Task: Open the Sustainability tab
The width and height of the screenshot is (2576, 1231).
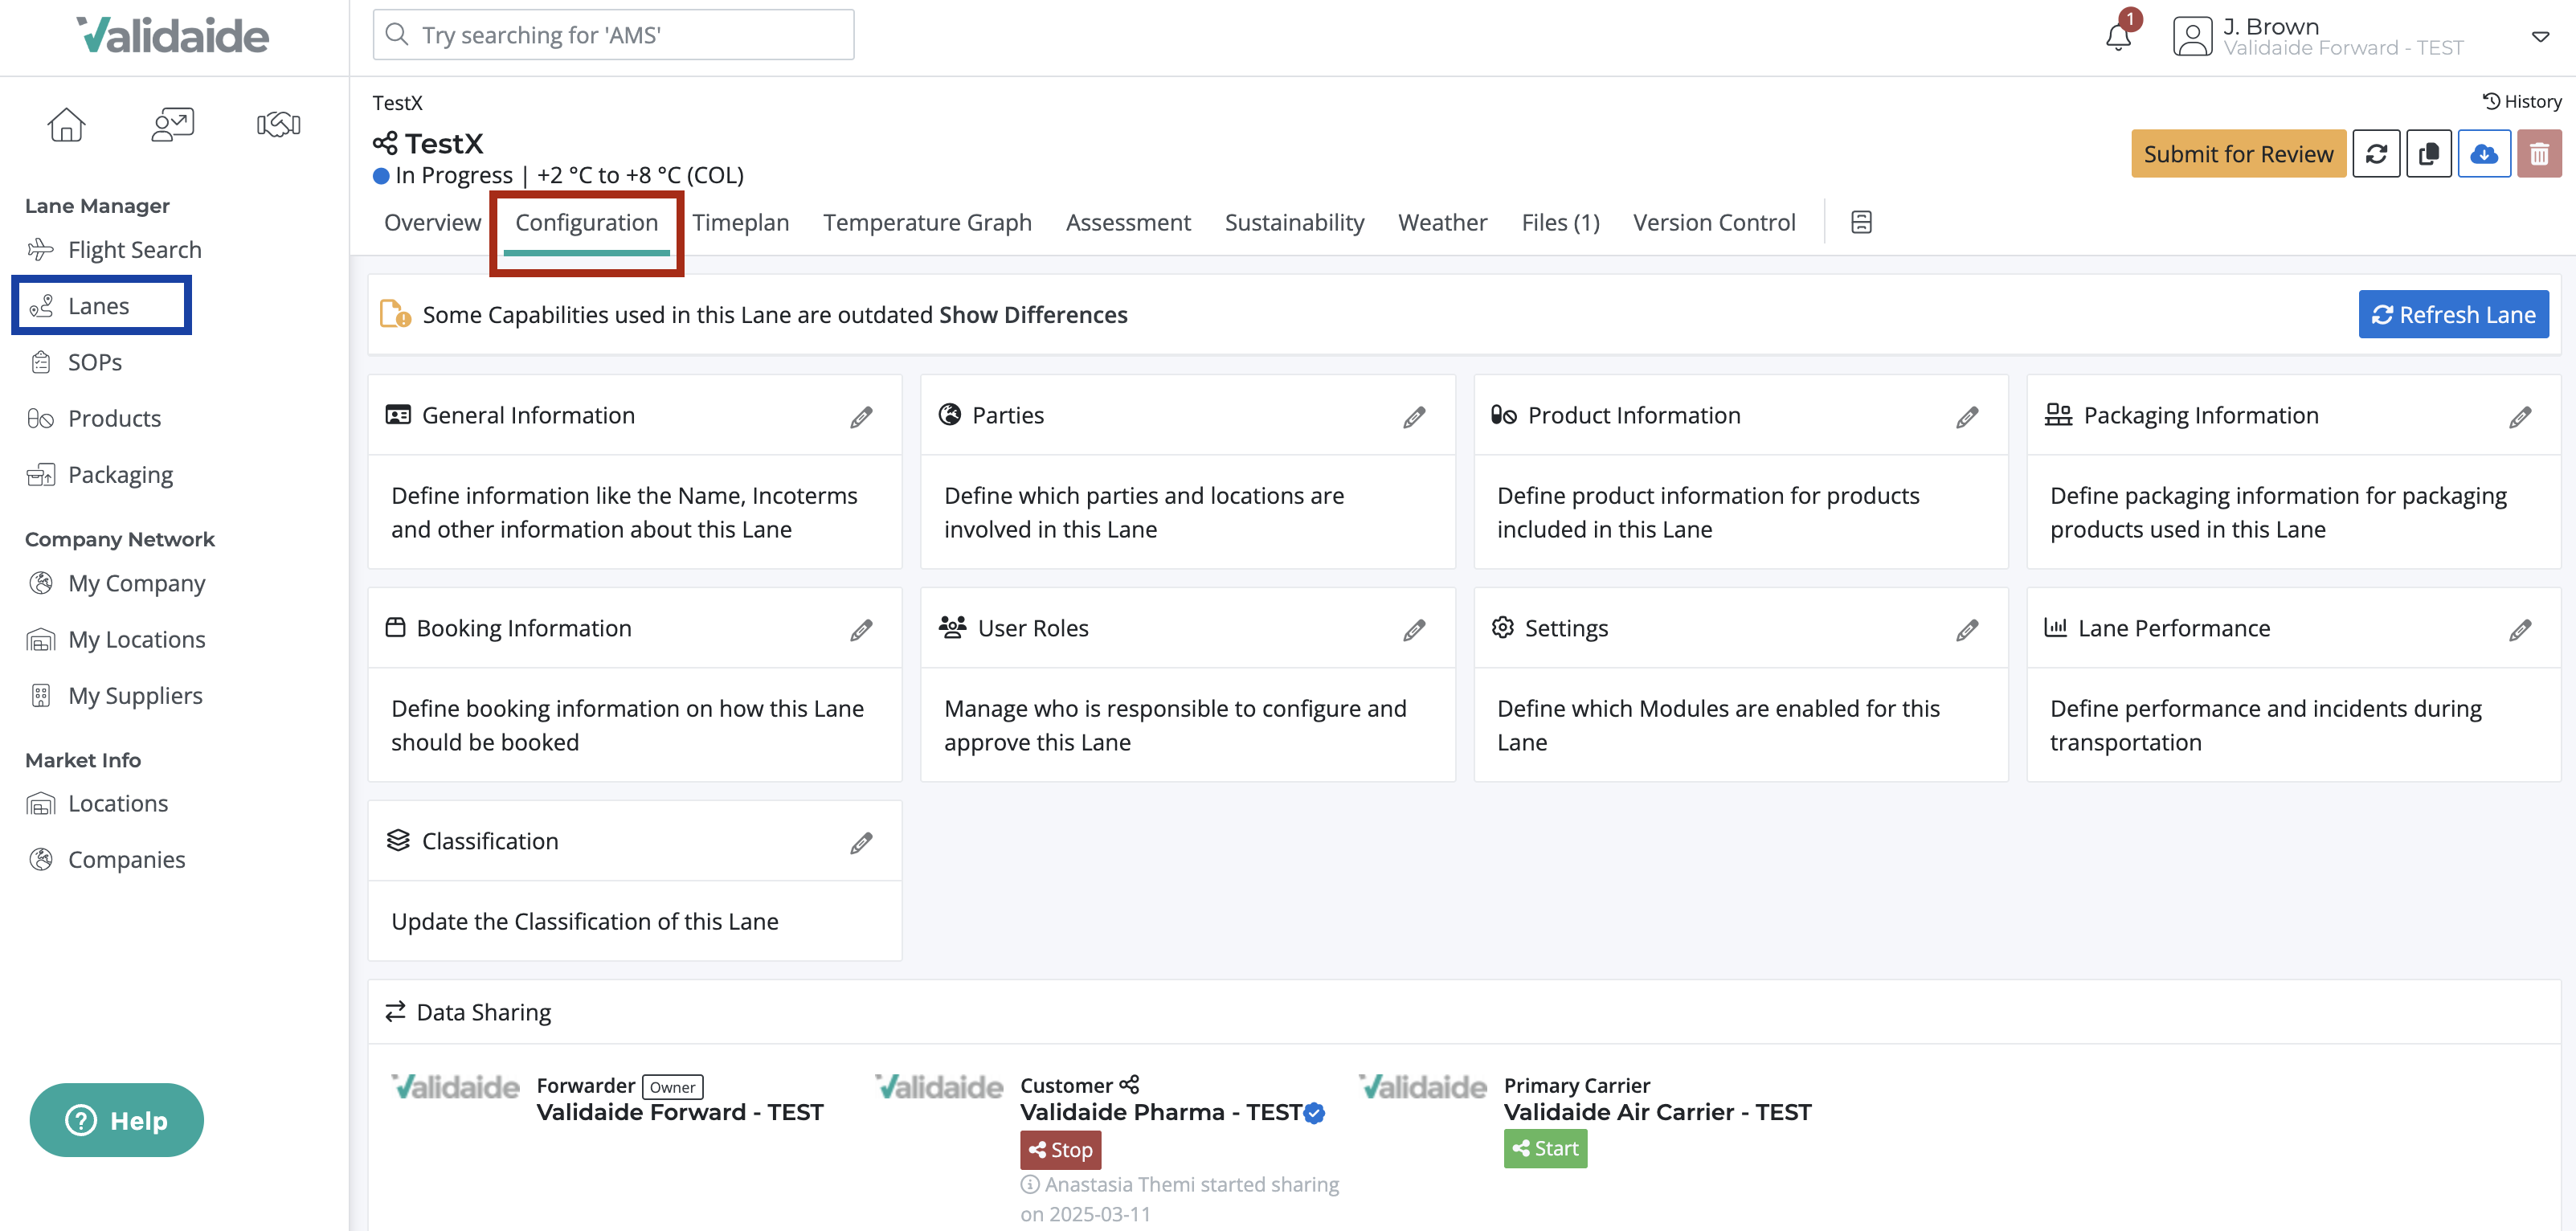Action: (x=1294, y=222)
